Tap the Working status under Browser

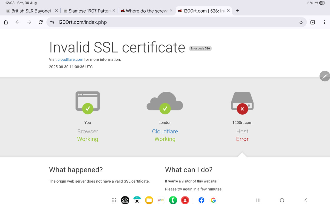click(x=88, y=139)
